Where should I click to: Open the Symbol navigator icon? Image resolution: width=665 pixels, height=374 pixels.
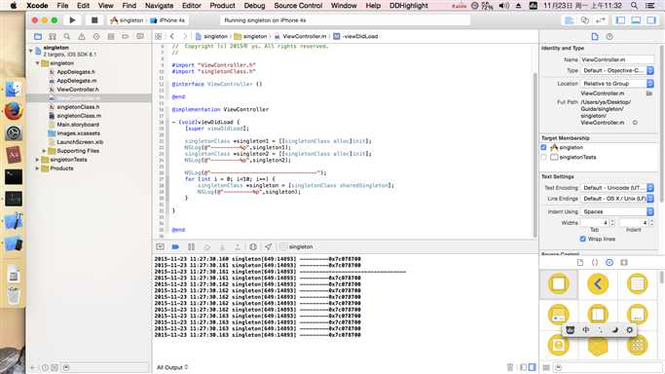[53, 36]
